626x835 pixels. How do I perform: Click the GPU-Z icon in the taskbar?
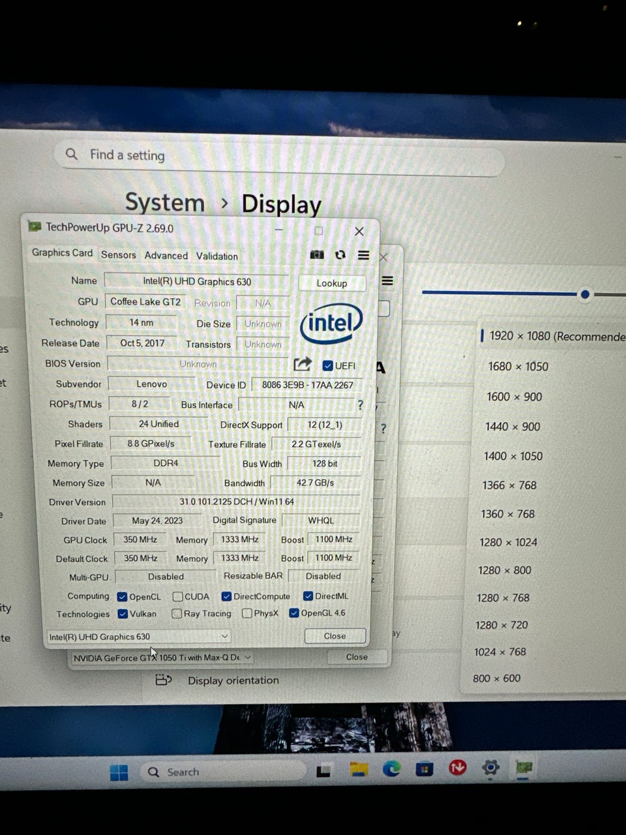click(524, 767)
